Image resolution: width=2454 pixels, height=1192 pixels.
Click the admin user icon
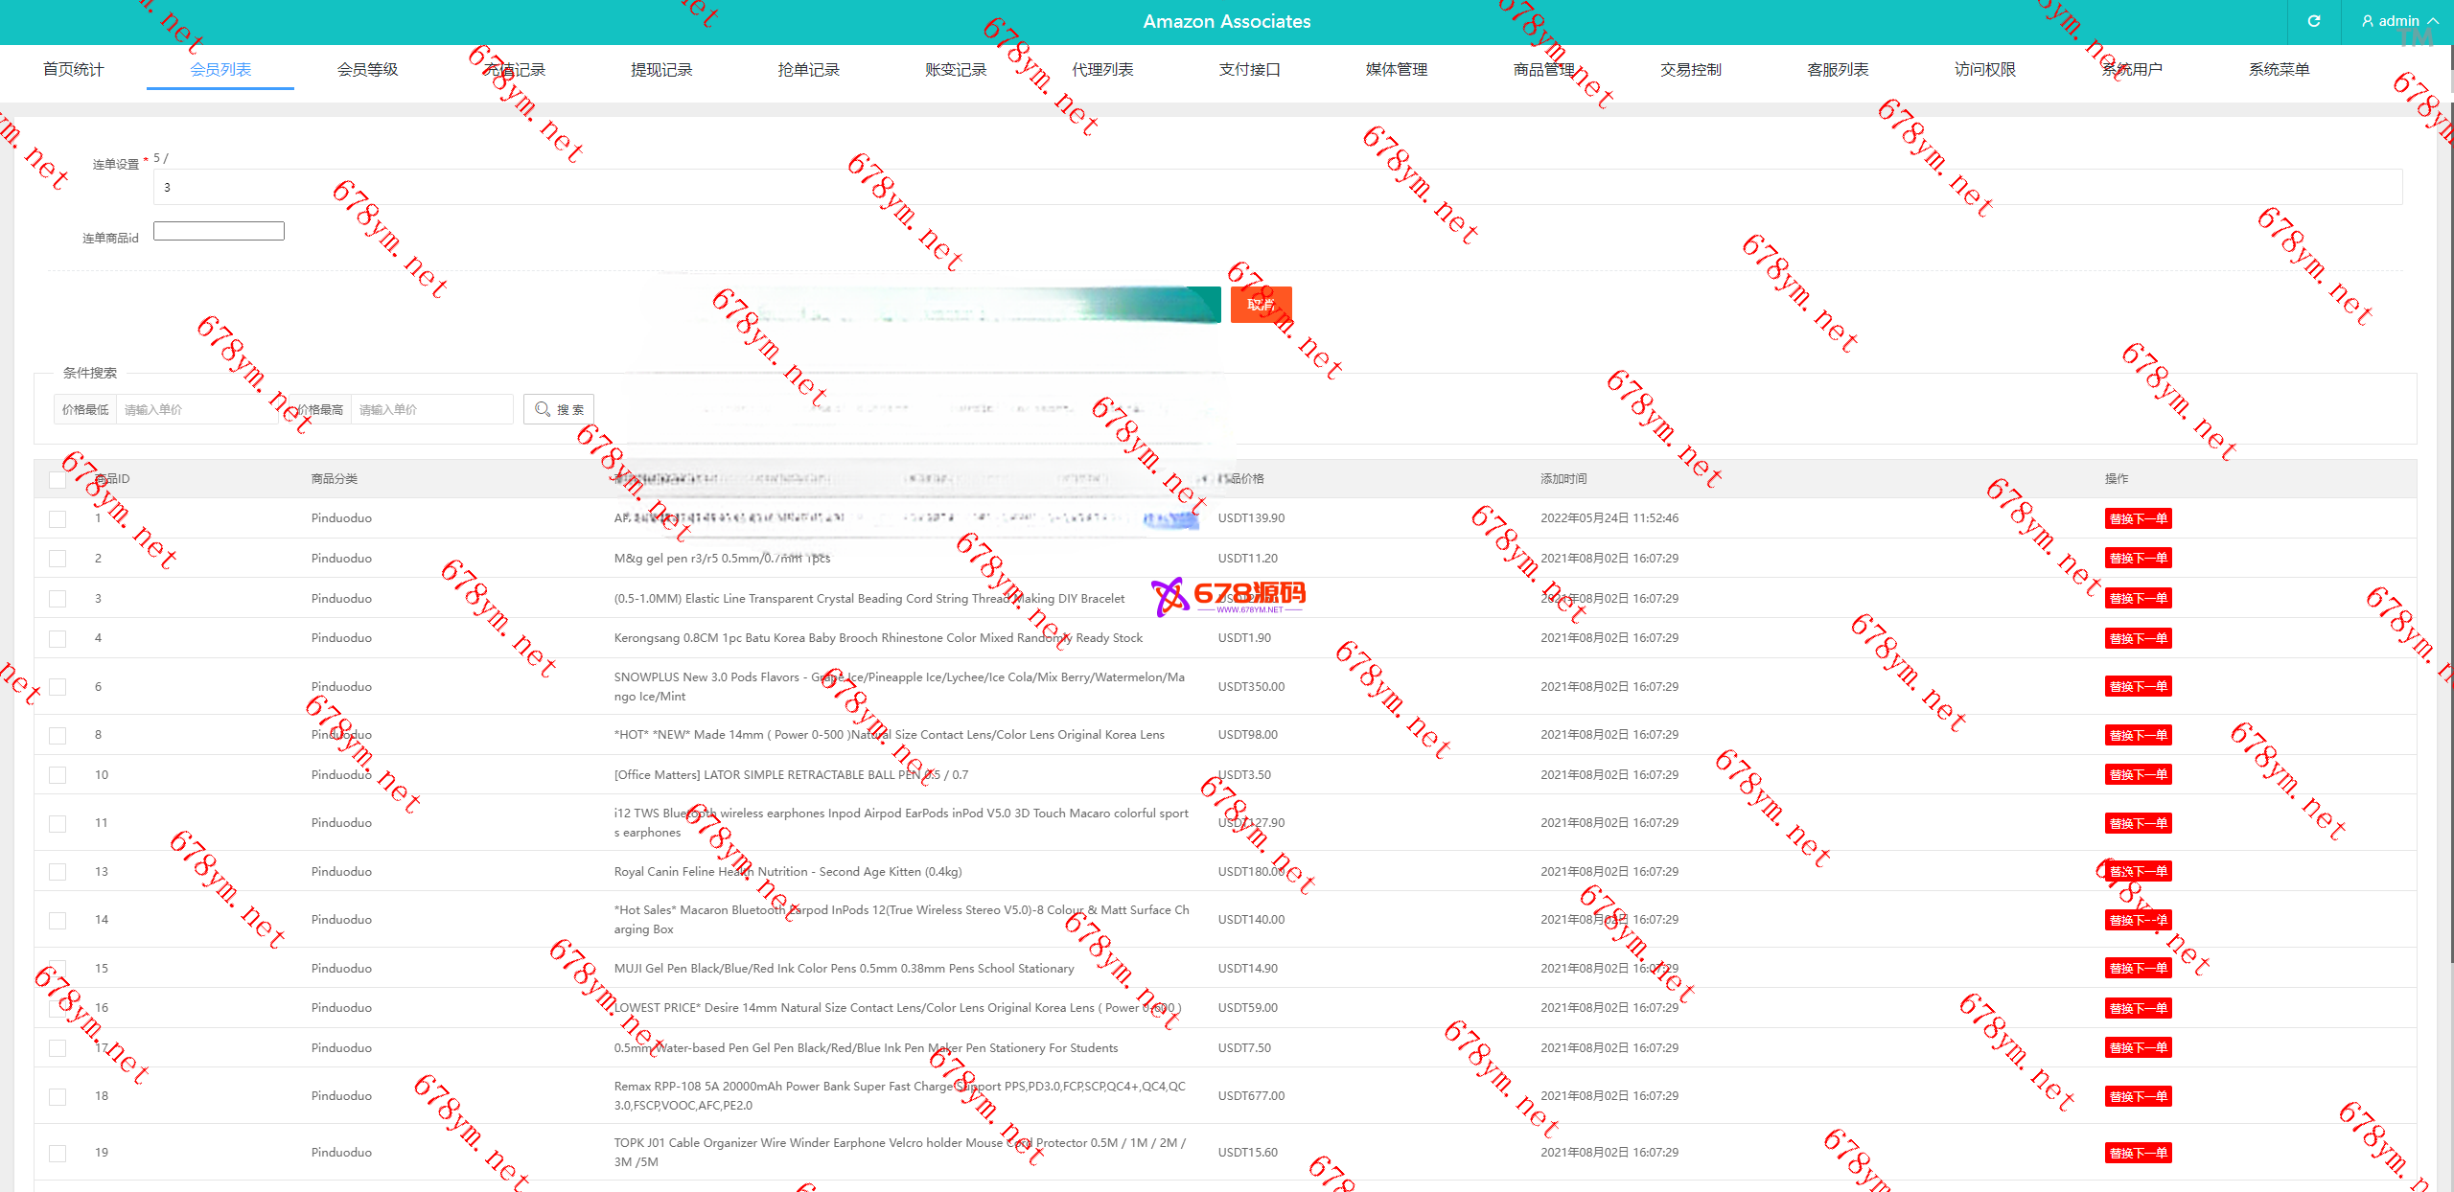[x=2368, y=21]
